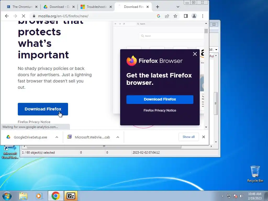Click the 2023-02-02 07:04:12 status text
268x201 pixels.
pyautogui.click(x=146, y=153)
